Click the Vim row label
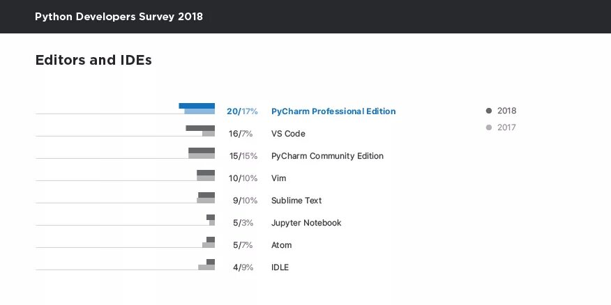The height and width of the screenshot is (305, 611). click(278, 178)
